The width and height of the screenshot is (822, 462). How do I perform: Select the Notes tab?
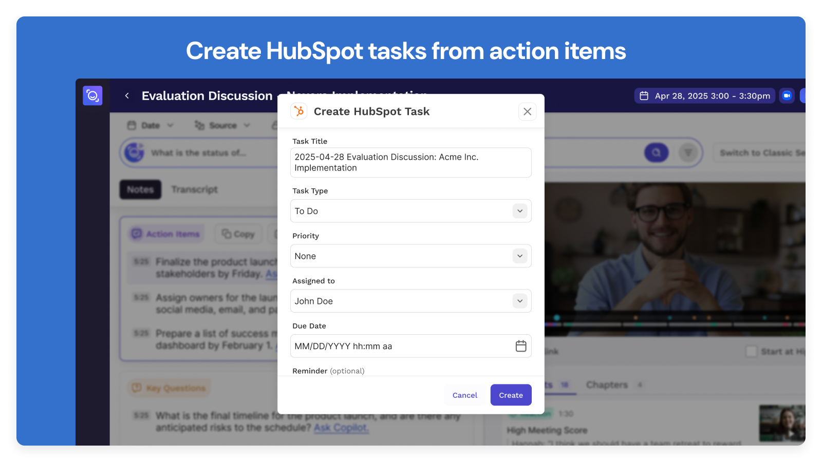140,189
